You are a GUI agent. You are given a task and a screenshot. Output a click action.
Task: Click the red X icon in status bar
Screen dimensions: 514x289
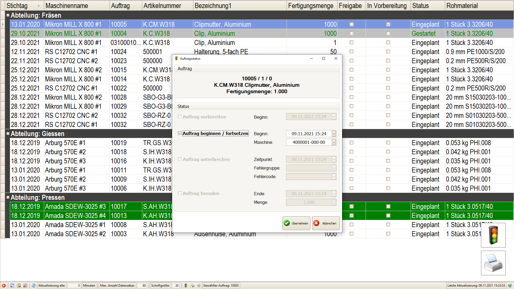tap(4, 286)
